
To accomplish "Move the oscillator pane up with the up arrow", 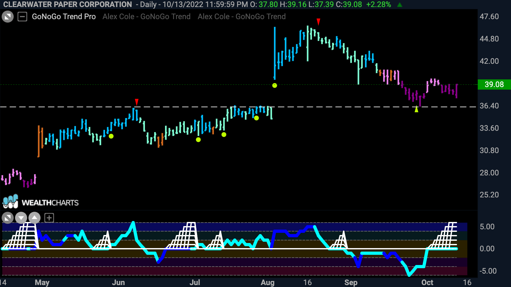I will (x=34, y=218).
